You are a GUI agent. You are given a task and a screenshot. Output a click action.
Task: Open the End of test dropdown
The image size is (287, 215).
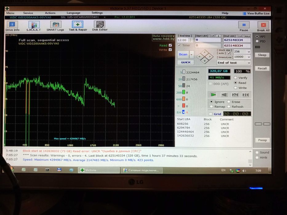tap(234, 63)
